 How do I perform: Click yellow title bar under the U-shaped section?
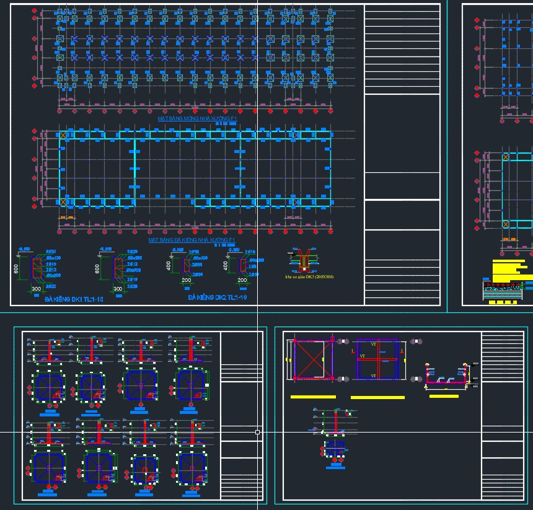tap(444, 396)
